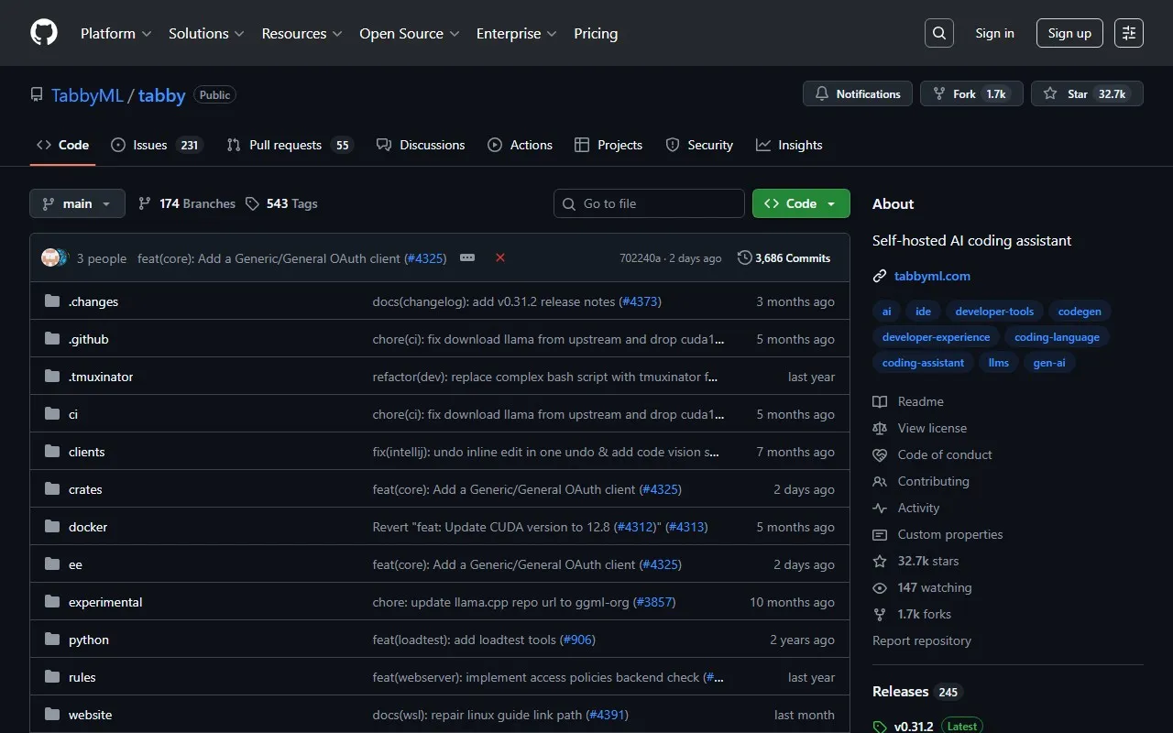
Task: Click the Notifications bell button
Action: pos(858,93)
